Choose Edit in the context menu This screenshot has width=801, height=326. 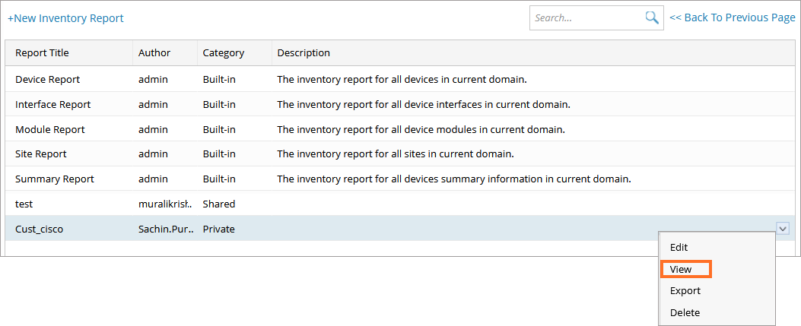coord(679,247)
